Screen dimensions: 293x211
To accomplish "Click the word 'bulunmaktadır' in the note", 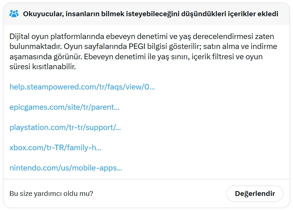I will pos(29,47).
